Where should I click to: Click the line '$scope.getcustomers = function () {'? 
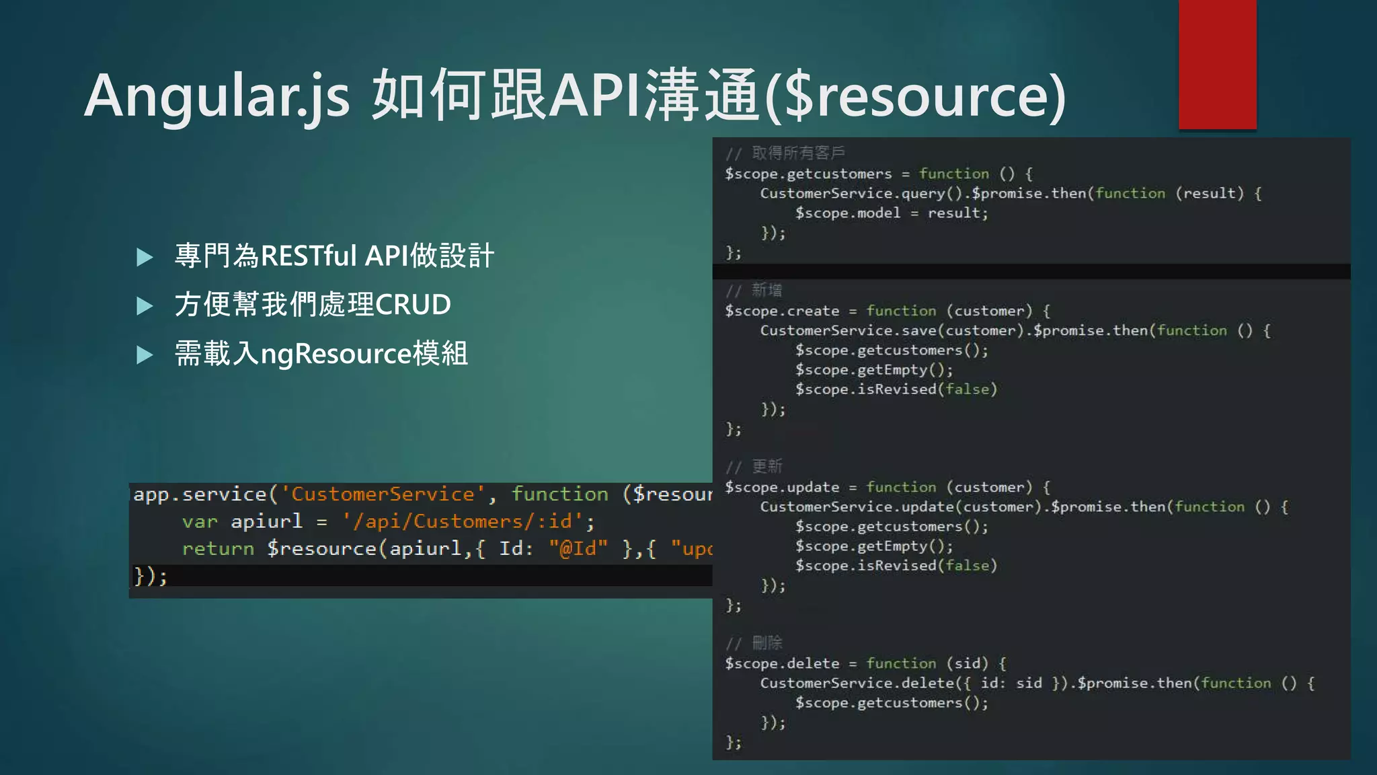coord(879,174)
